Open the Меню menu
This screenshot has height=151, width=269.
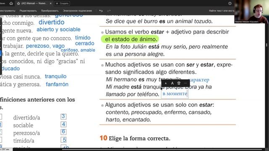pos(3,3)
